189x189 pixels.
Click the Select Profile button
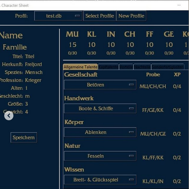coord(100,16)
